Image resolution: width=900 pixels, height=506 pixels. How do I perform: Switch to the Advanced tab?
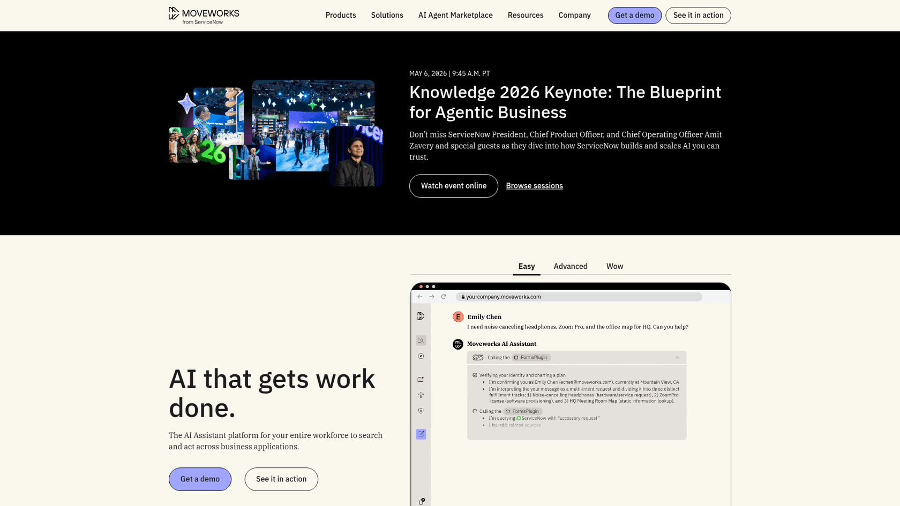coord(571,266)
